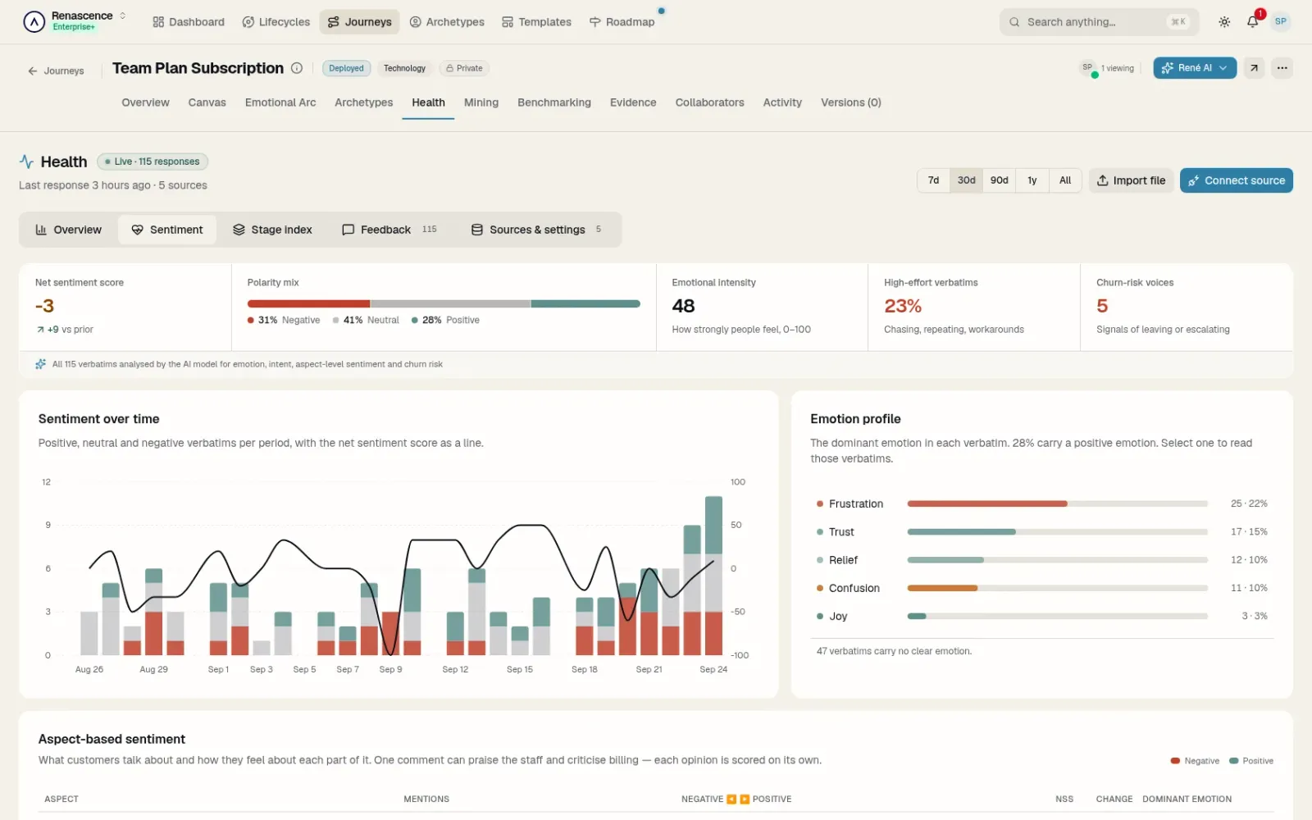Image resolution: width=1312 pixels, height=820 pixels.
Task: Open journey in new window arrow icon
Action: [1254, 68]
